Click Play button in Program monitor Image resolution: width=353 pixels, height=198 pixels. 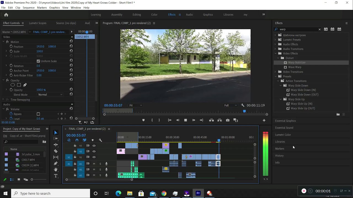tap(194, 120)
